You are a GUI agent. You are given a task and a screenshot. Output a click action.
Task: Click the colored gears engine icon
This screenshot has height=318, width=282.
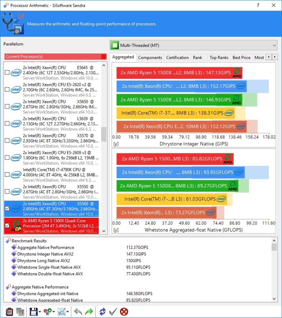click(48, 312)
